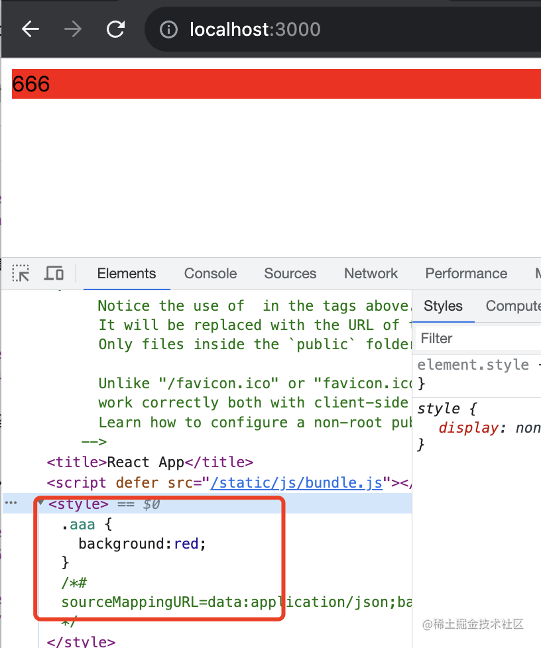This screenshot has height=648, width=541.
Task: Open the Performance tab
Action: click(x=466, y=273)
